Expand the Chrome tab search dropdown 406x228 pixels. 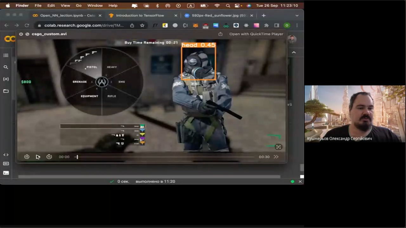[x=297, y=15]
